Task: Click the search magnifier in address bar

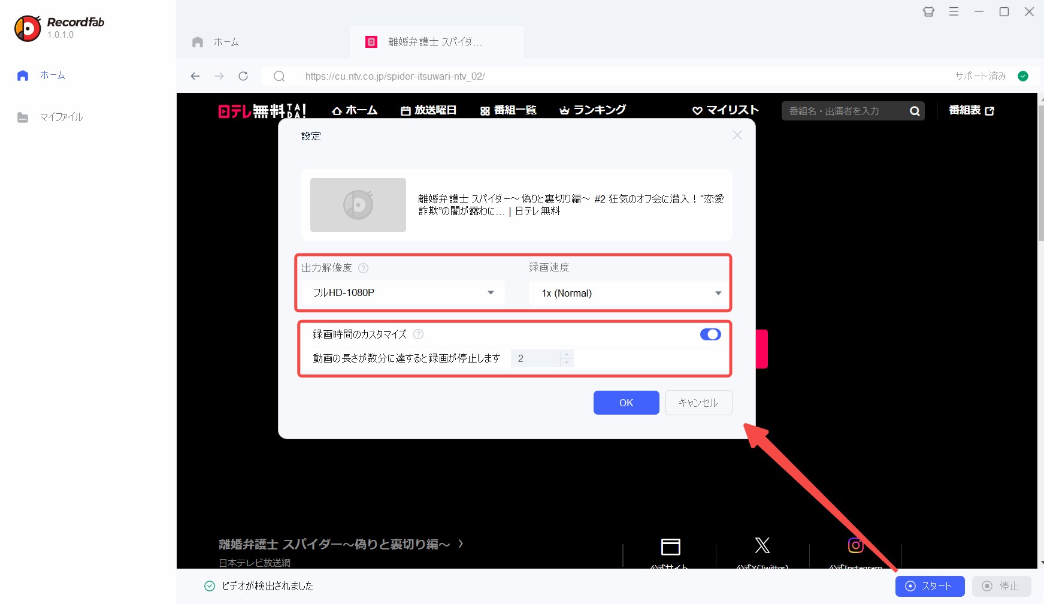Action: tap(279, 76)
